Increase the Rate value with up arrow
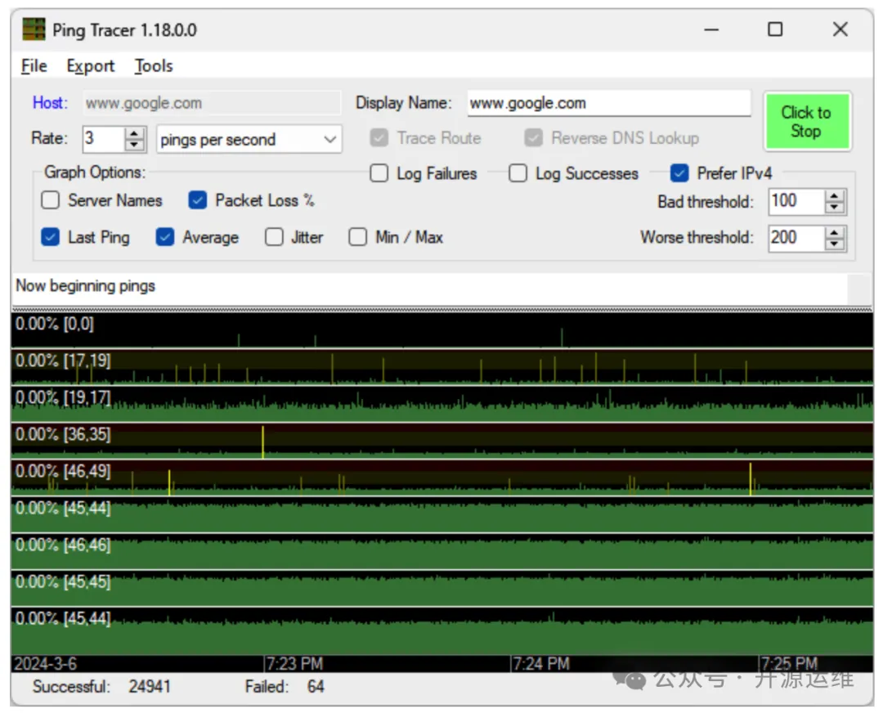The width and height of the screenshot is (883, 713). pyautogui.click(x=135, y=133)
